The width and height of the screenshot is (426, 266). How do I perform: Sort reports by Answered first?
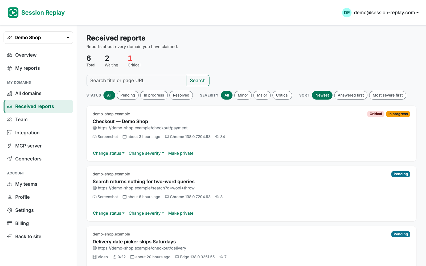[351, 95]
